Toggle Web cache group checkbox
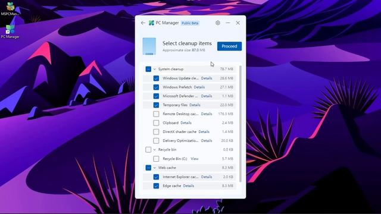The height and width of the screenshot is (214, 381). [x=148, y=168]
